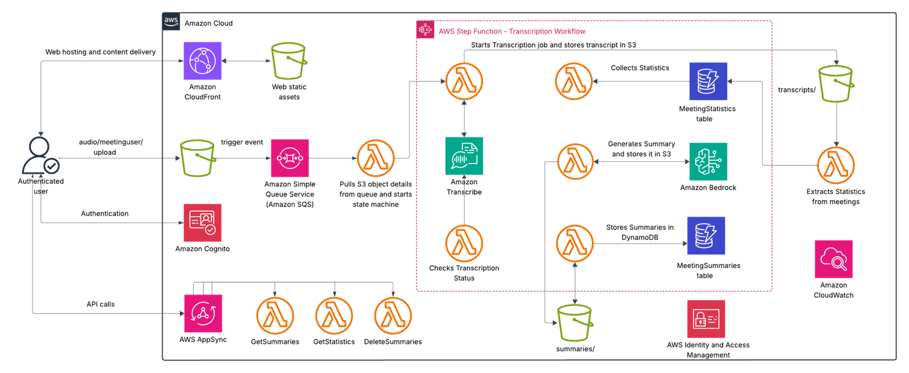The height and width of the screenshot is (373, 909).
Task: Select the pink CloudWatch magnifier icon
Action: coord(833,259)
